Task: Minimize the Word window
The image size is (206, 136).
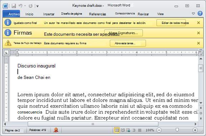Action: tap(176, 6)
